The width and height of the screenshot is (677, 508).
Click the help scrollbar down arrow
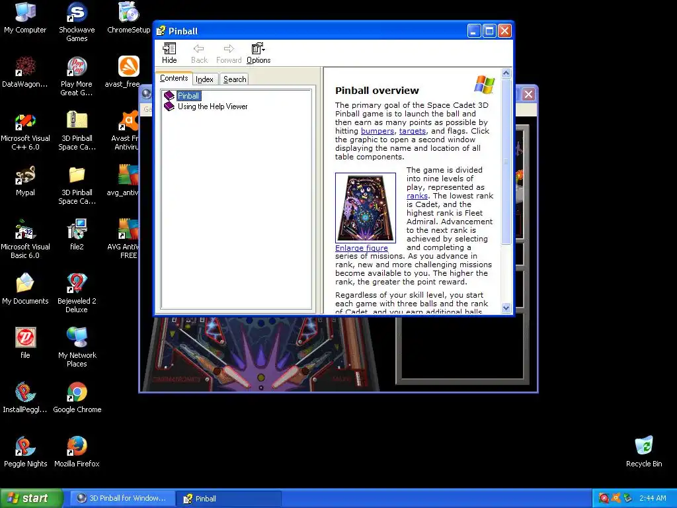pos(506,308)
